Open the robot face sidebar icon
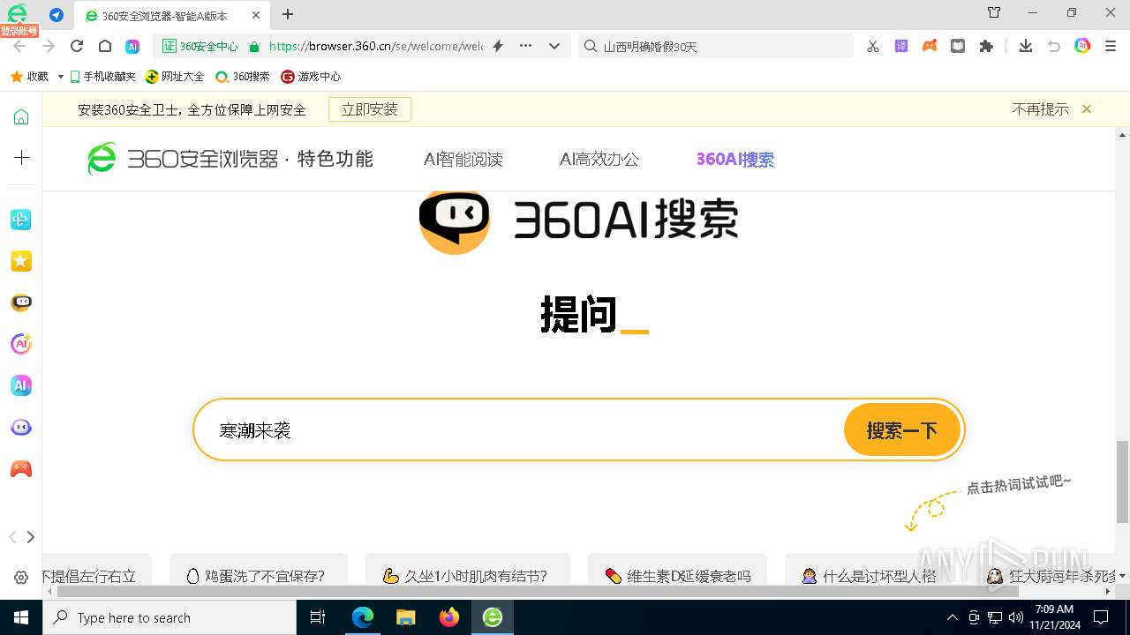1130x635 pixels. click(x=21, y=303)
